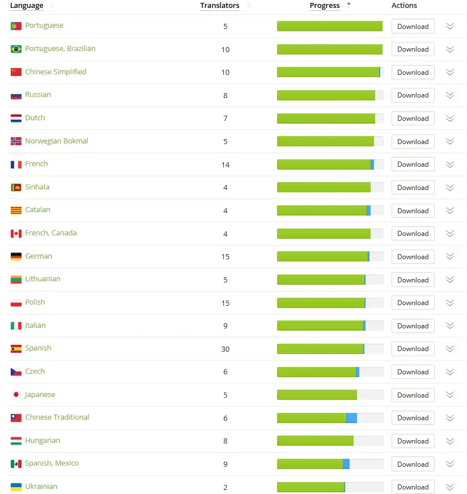The height and width of the screenshot is (494, 467).
Task: Click the Ukrainian flag icon
Action: pos(16,487)
